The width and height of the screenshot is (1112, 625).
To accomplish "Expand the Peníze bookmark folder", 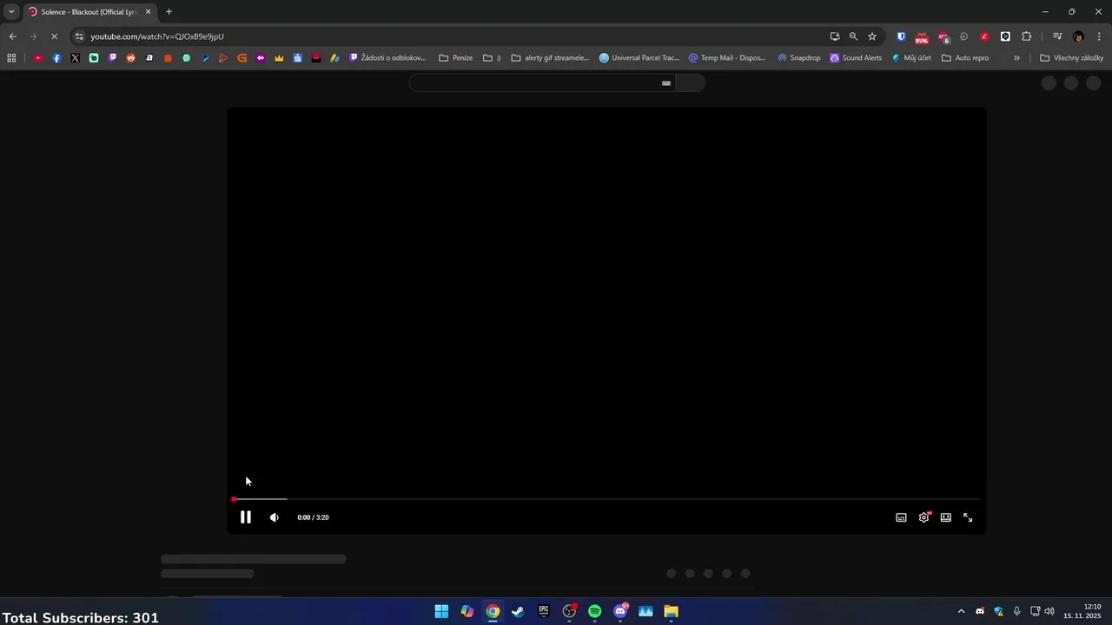I will (x=456, y=58).
